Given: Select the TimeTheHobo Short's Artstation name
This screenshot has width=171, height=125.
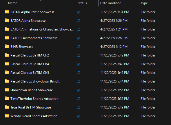Looking at the screenshot, I should (34, 99).
